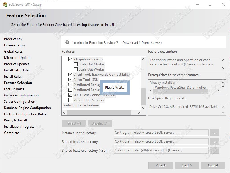230x173 pixels.
Task: Click the left arrow of the Prerequisites horizontal scrollbar
Action: point(150,91)
